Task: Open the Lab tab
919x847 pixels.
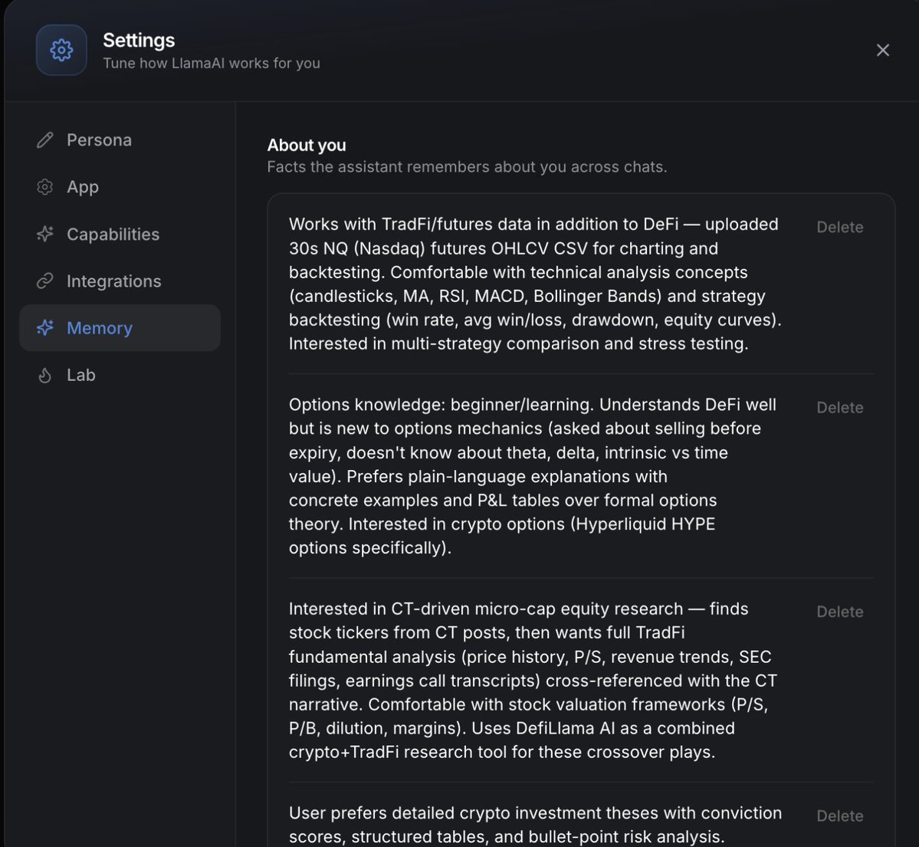Action: (120, 375)
